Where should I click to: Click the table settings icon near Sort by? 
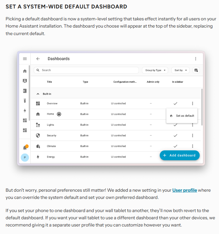(x=196, y=70)
